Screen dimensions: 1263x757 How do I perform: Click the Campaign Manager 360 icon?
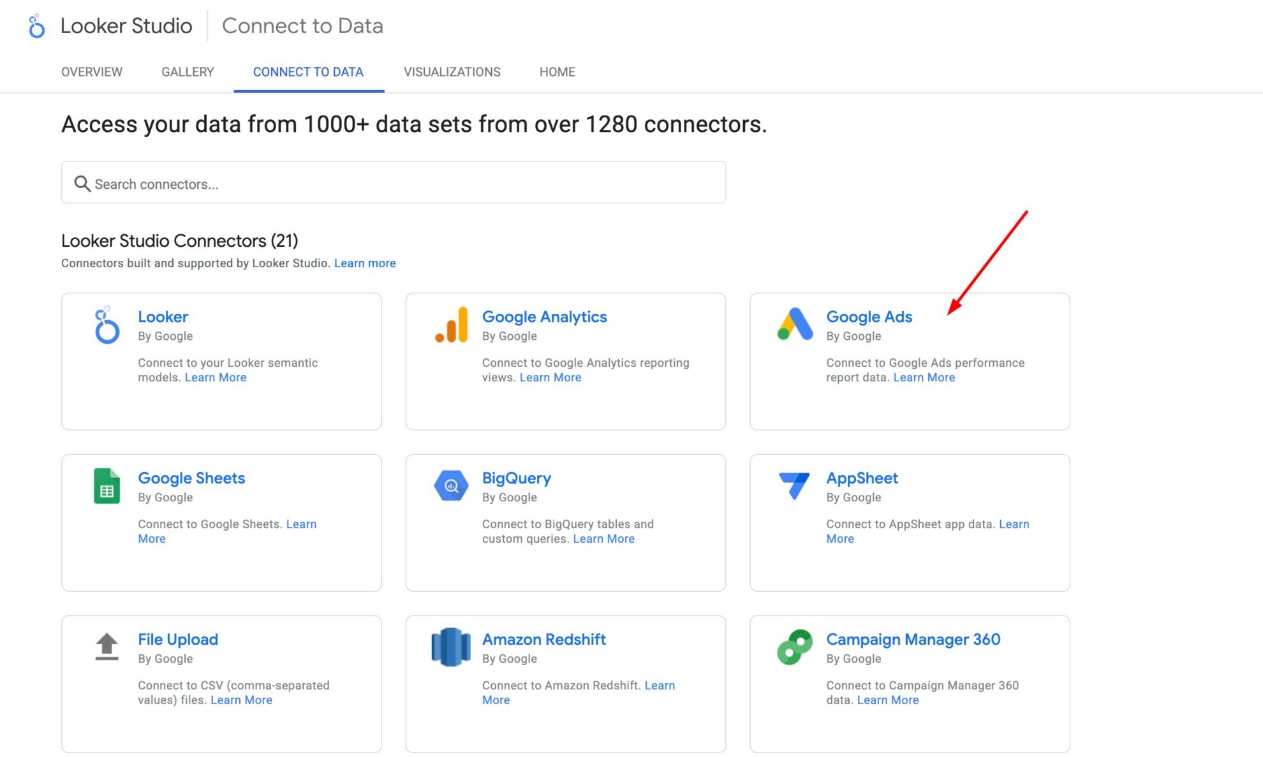795,647
